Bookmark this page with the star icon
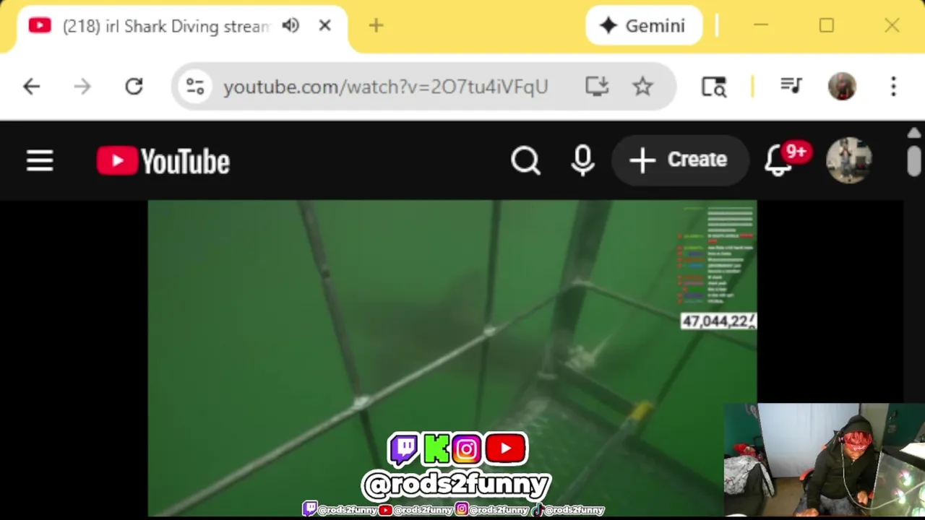 [642, 87]
